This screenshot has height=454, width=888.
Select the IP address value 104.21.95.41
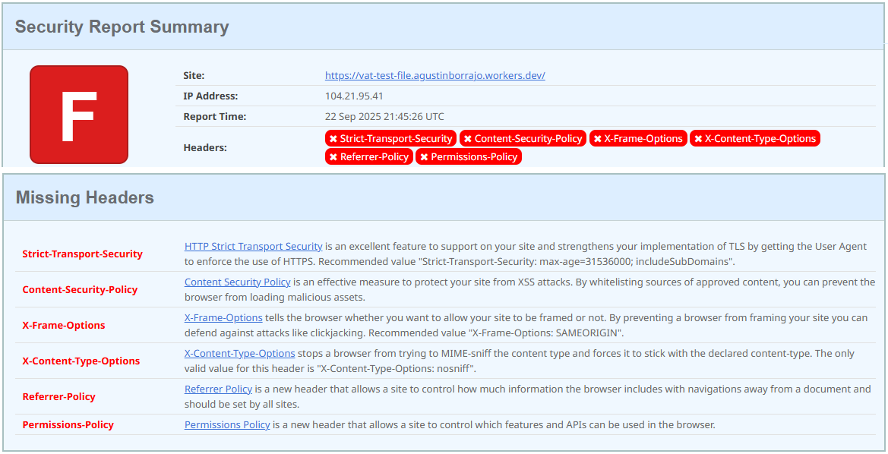click(x=354, y=96)
